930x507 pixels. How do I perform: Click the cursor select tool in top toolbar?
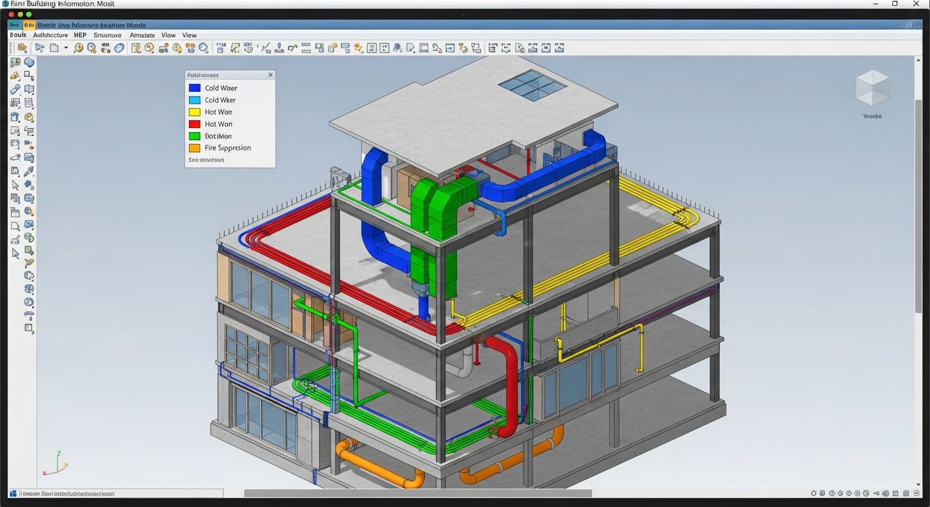[40, 48]
